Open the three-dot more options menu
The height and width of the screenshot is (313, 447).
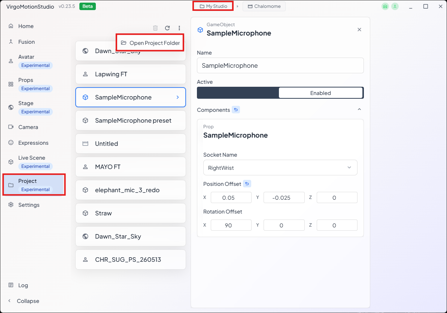[x=179, y=28]
